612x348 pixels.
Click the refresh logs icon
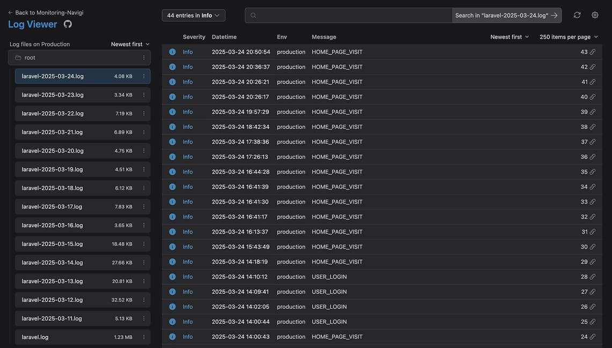tap(577, 15)
